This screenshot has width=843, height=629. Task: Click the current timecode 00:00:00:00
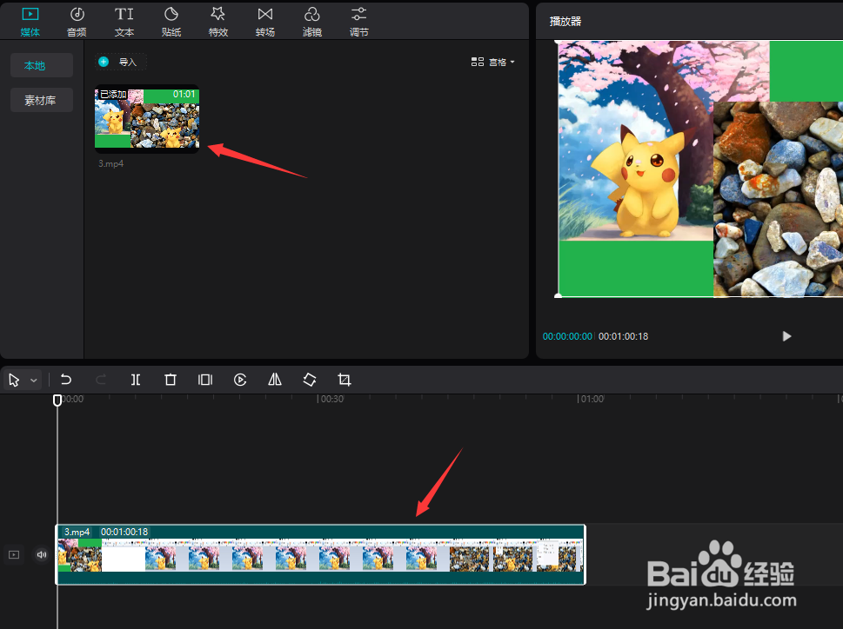pos(567,336)
